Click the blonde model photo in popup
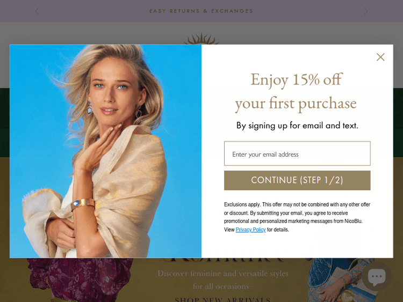Screen dimensions: 403x302 (x=106, y=151)
